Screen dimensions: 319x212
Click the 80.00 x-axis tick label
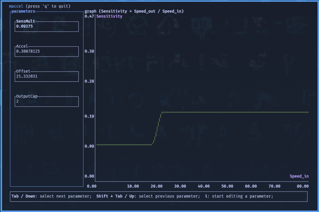pyautogui.click(x=303, y=186)
